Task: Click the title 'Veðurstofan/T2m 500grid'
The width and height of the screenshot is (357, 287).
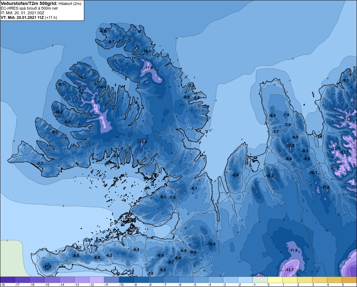Action: click(29, 4)
